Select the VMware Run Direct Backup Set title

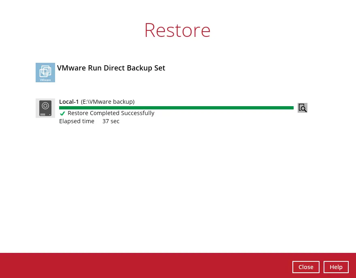pos(111,68)
